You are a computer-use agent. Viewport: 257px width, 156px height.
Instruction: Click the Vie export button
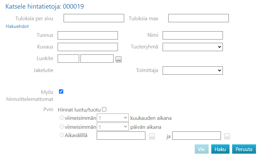coord(201,149)
